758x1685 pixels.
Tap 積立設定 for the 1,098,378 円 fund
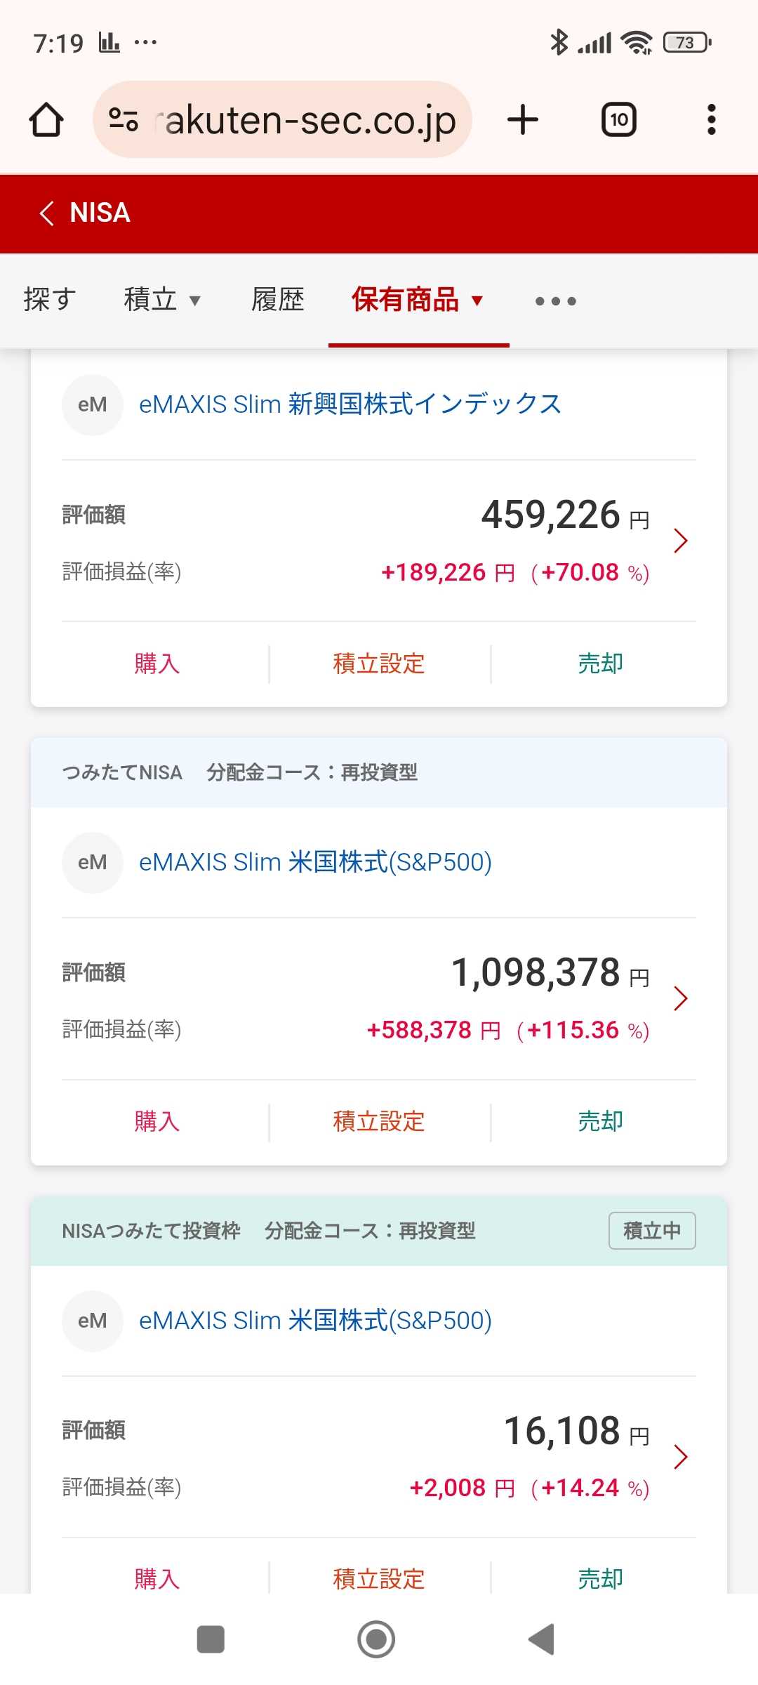(379, 1121)
